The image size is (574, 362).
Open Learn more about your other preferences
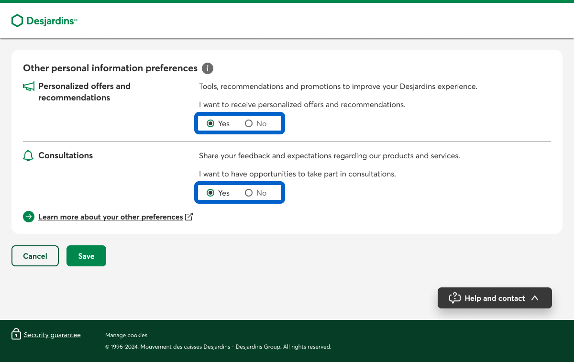(110, 217)
